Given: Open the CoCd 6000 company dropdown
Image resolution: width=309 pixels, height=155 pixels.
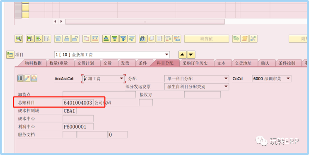Looking at the screenshot, I should pos(288,79).
